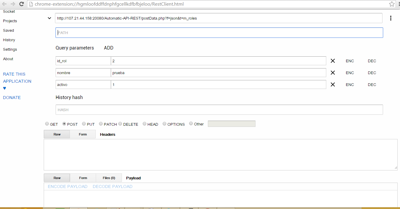Click ENC for the activo parameter
The width and height of the screenshot is (400, 209).
(350, 84)
